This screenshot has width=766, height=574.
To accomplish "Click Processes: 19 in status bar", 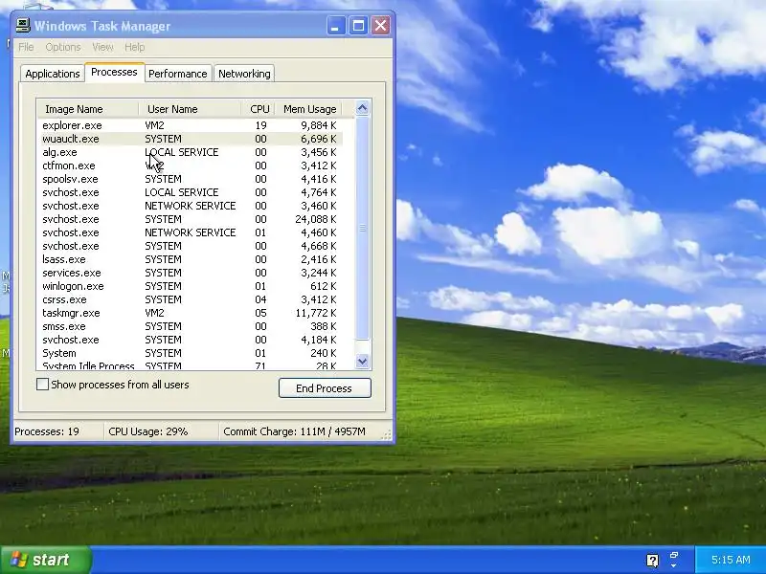I will [x=47, y=431].
